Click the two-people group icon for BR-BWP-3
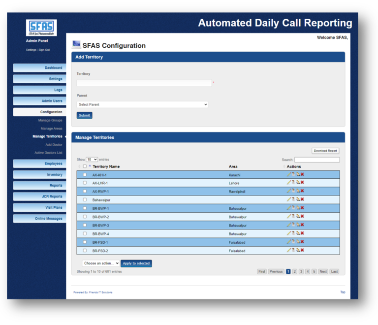Viewport: 378px width, 325px height. point(298,225)
